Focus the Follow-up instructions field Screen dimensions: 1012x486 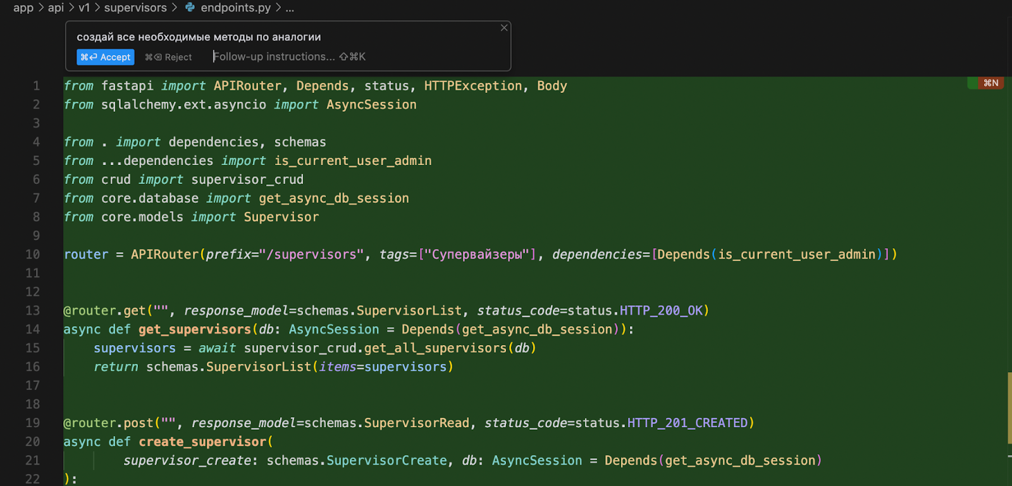pos(285,57)
